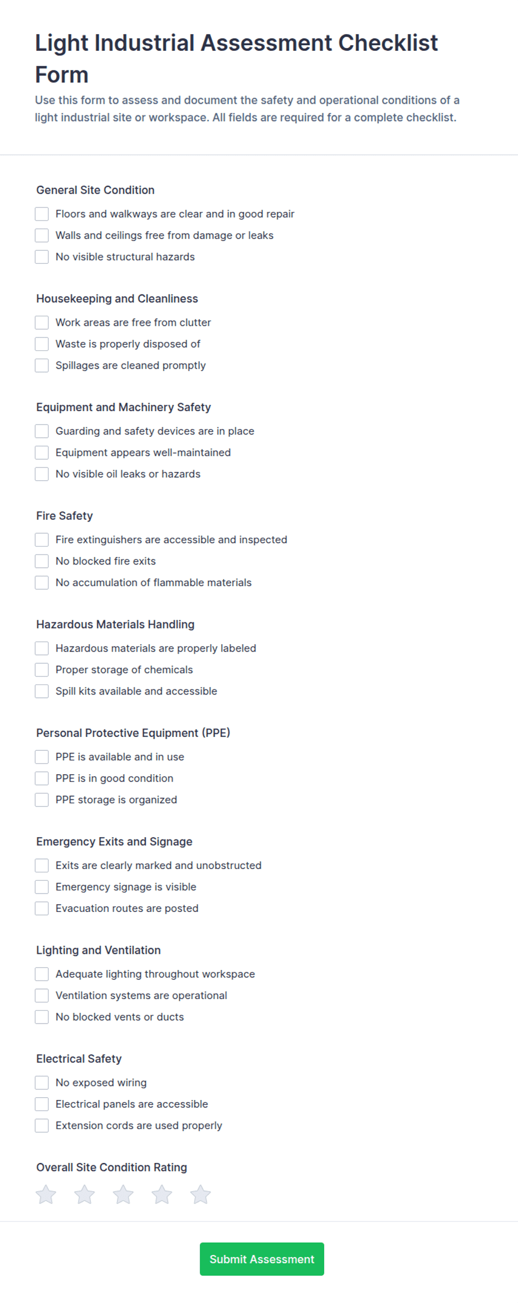This screenshot has height=1303, width=518.
Task: Check 'Ventilation systems are operational' box
Action: pyautogui.click(x=42, y=996)
